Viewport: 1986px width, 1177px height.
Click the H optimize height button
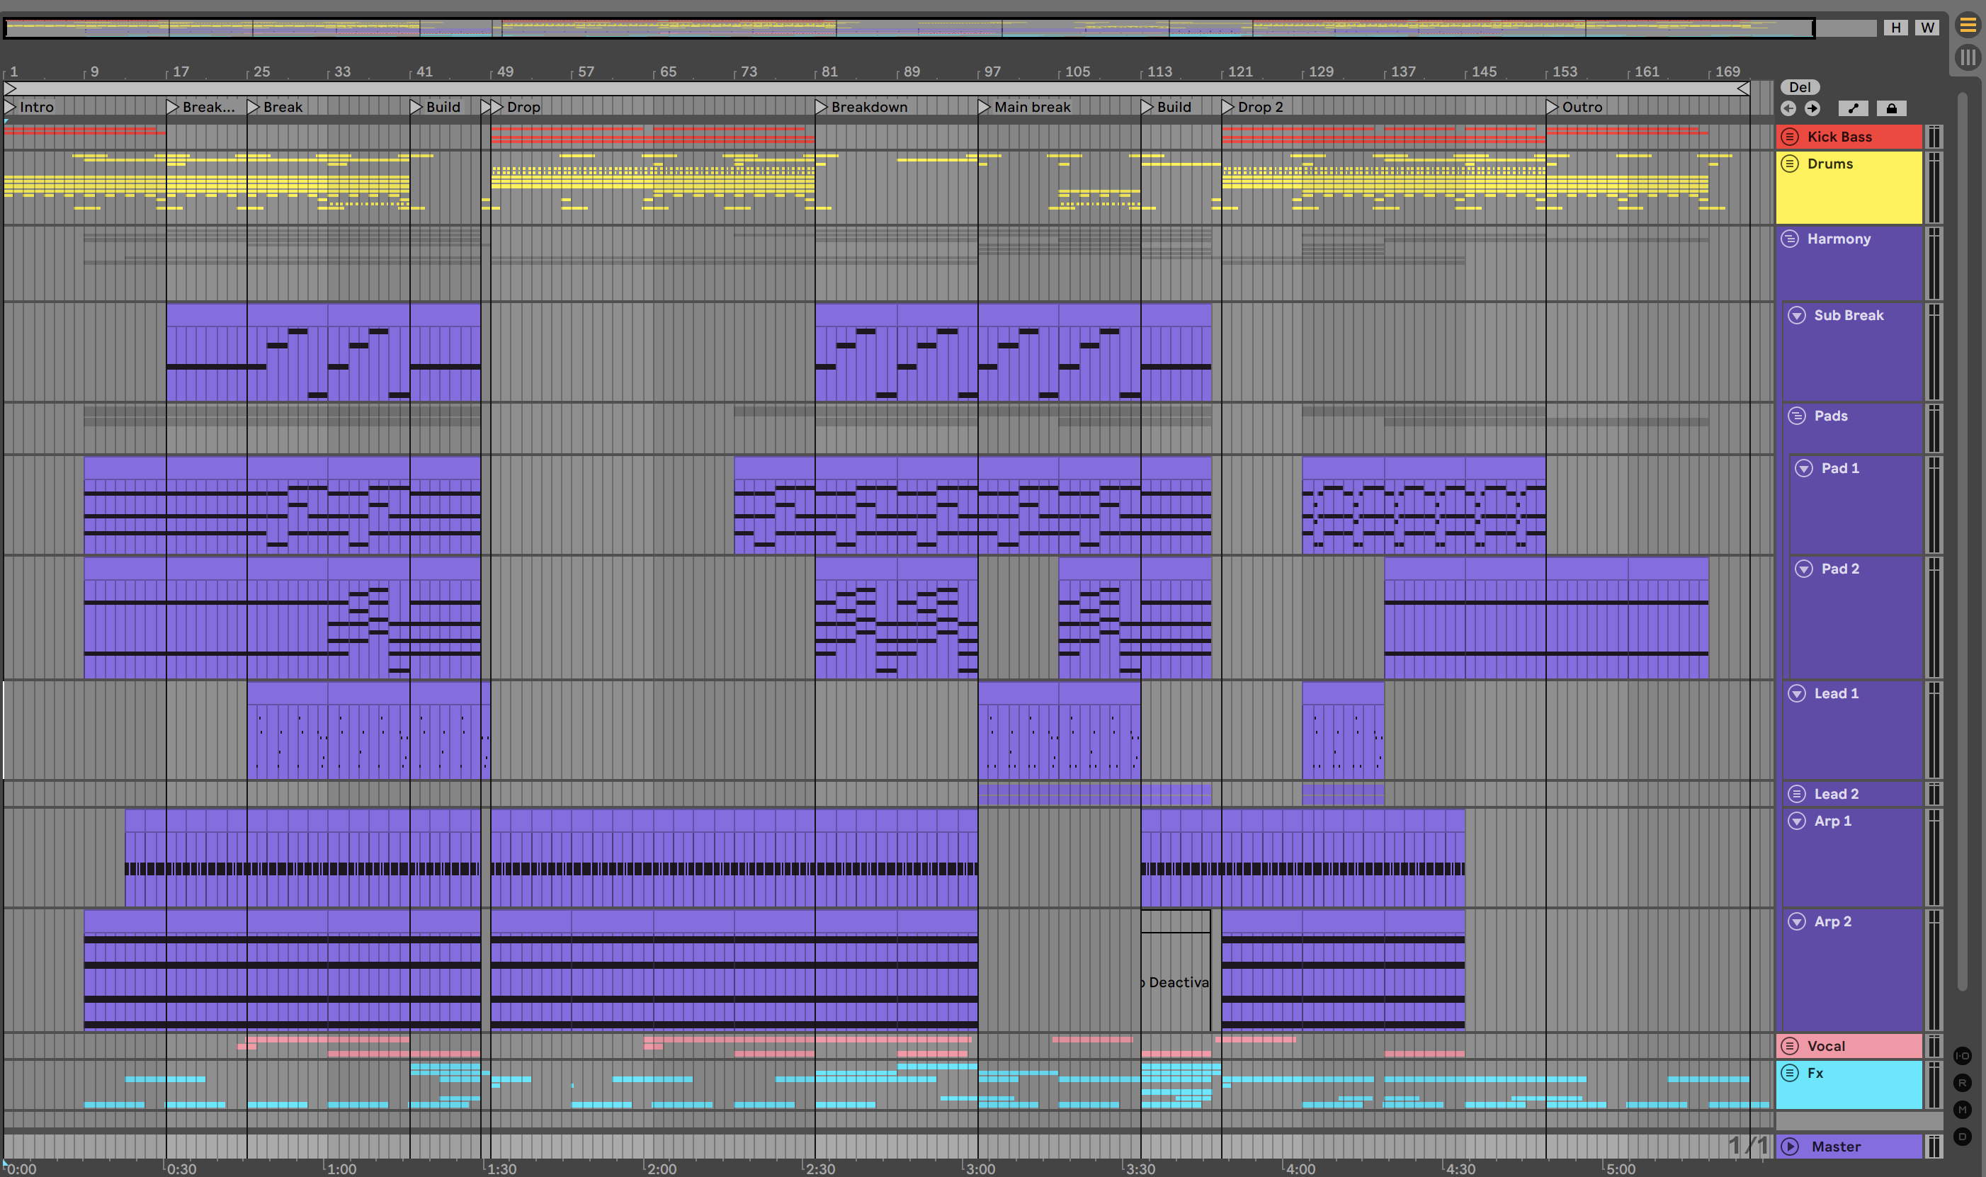(1895, 28)
